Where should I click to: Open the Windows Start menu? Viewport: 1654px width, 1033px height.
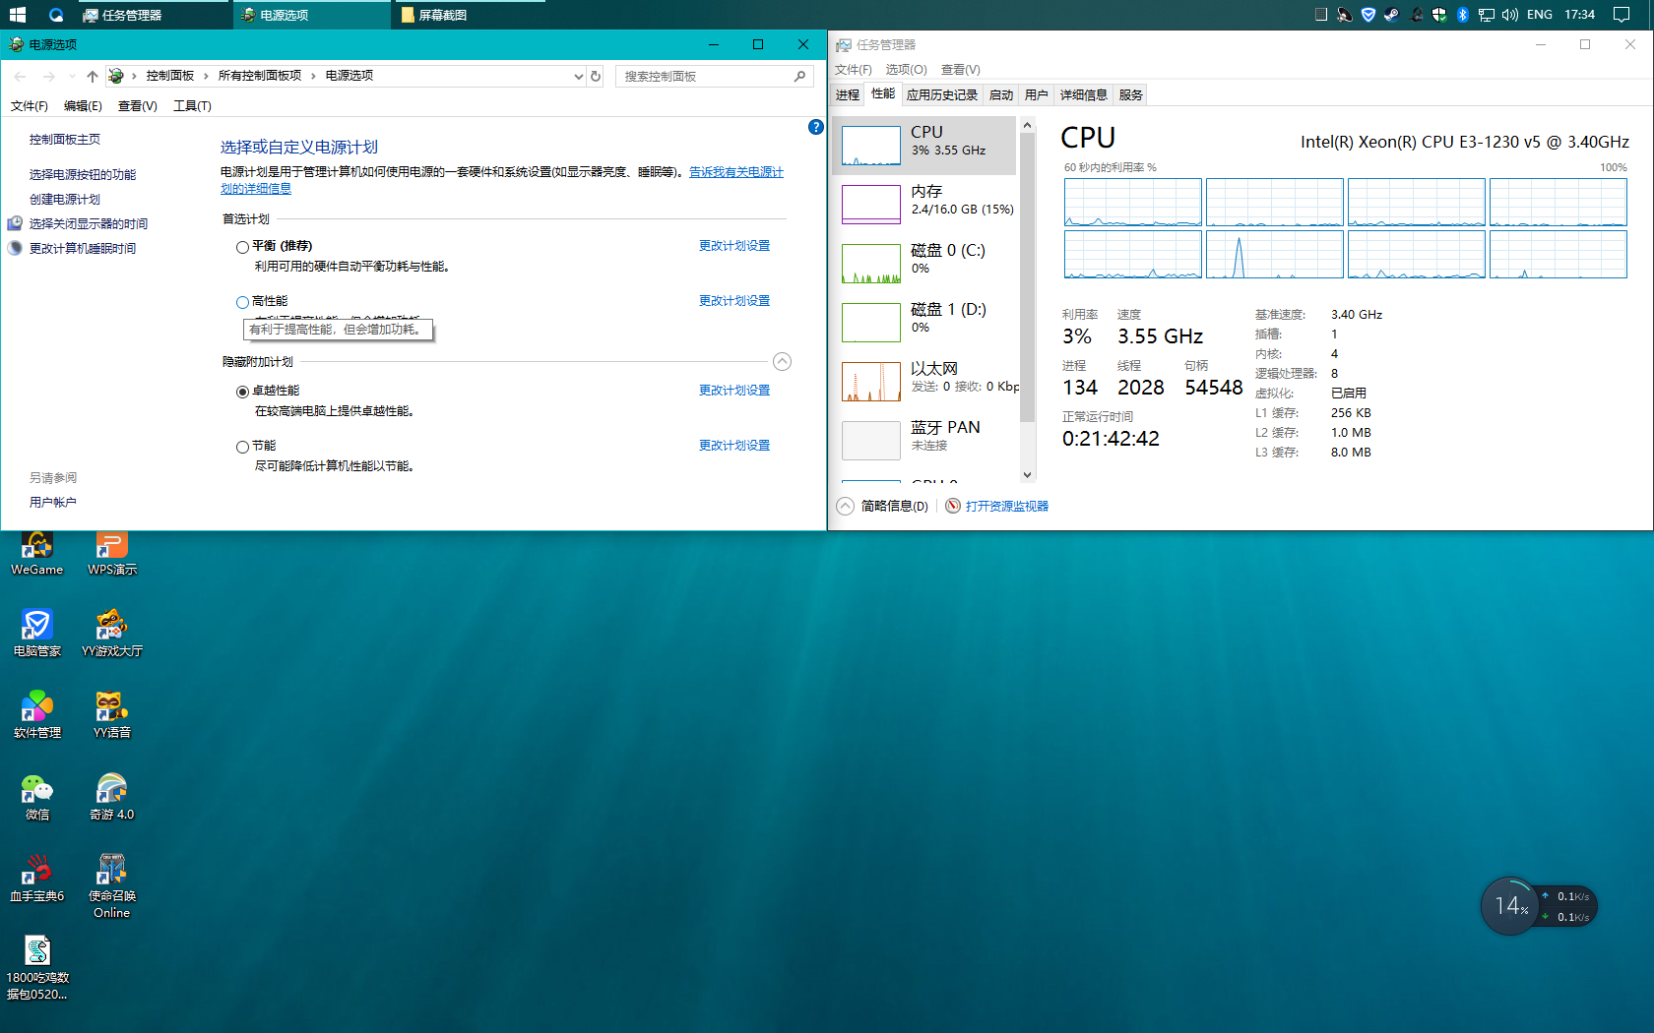18,15
